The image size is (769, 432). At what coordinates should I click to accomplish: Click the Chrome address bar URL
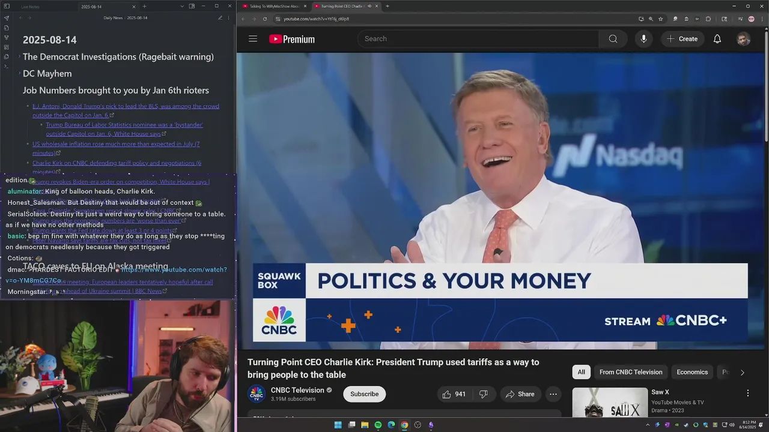(316, 19)
